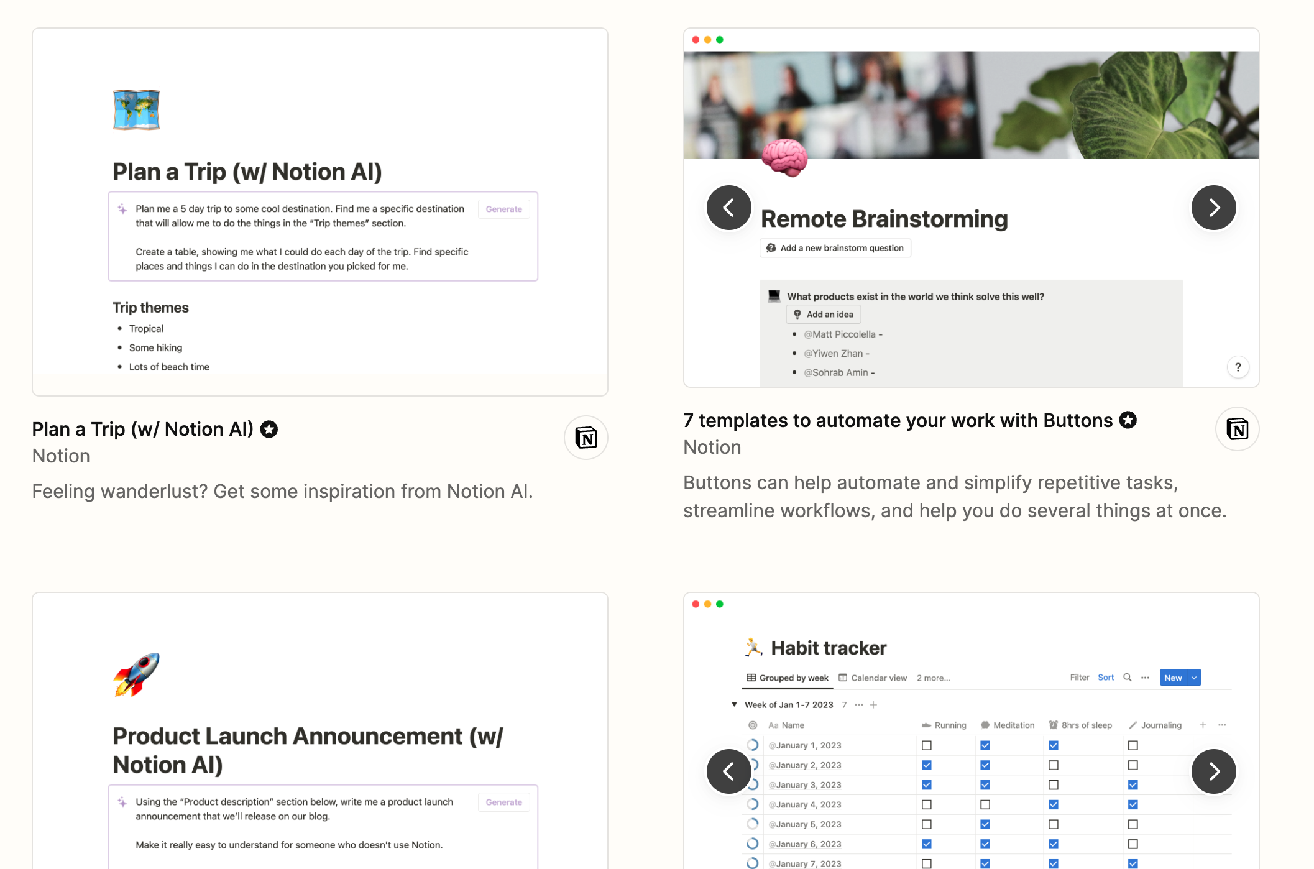1314x869 pixels.
Task: Click Generate in the Plan a Trip prompt
Action: [x=504, y=209]
